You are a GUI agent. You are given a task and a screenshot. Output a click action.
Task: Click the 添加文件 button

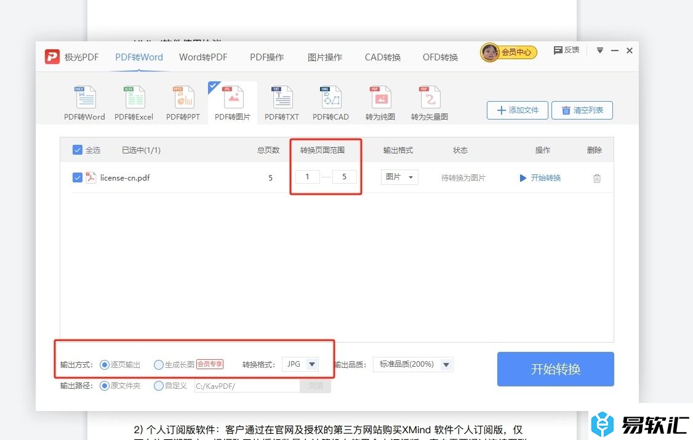coord(518,110)
